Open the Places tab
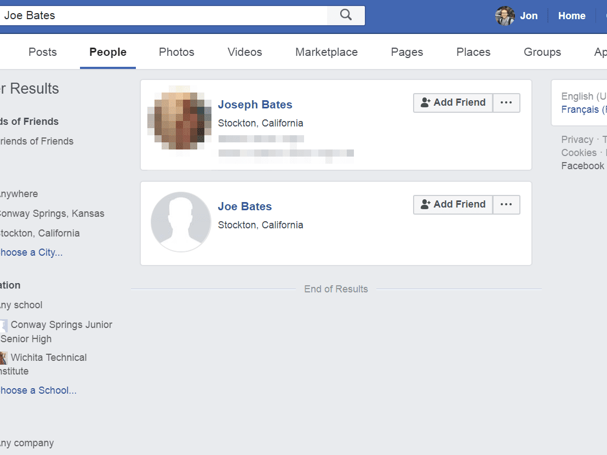 tap(473, 52)
